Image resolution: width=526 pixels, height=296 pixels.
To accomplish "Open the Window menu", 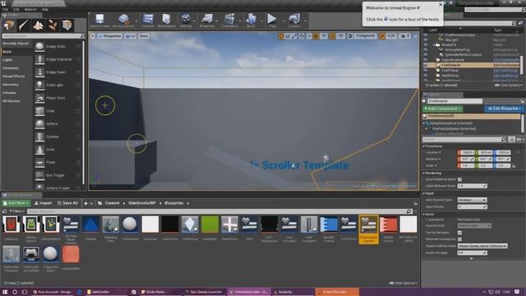I will (30, 9).
